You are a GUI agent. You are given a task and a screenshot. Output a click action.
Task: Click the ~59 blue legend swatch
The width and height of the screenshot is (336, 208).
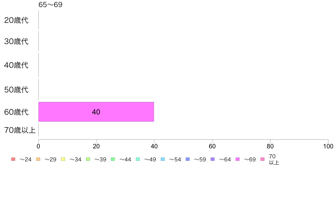pos(188,159)
